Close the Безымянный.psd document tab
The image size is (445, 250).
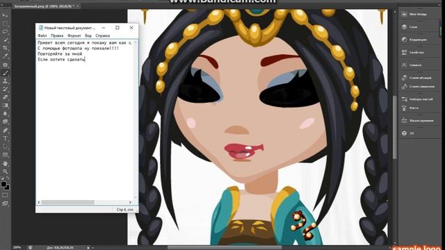coord(78,6)
